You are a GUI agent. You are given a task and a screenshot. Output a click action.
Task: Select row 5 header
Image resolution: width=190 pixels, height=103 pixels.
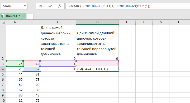[3, 74]
